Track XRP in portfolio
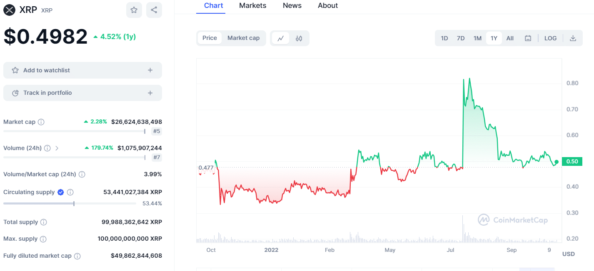The height and width of the screenshot is (271, 594). 82,93
